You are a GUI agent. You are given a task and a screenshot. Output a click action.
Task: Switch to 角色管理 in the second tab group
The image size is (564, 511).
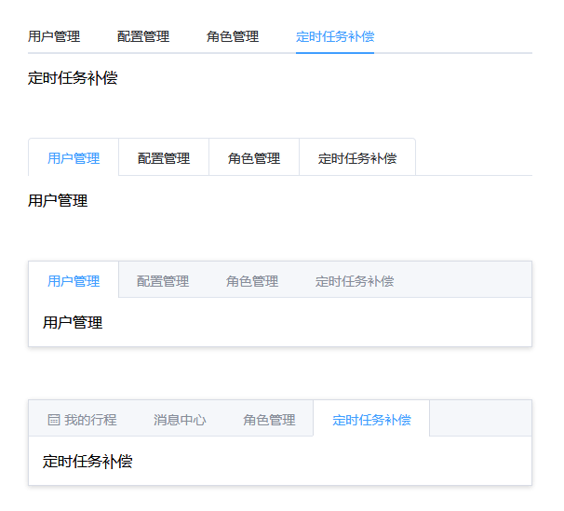[x=254, y=158]
